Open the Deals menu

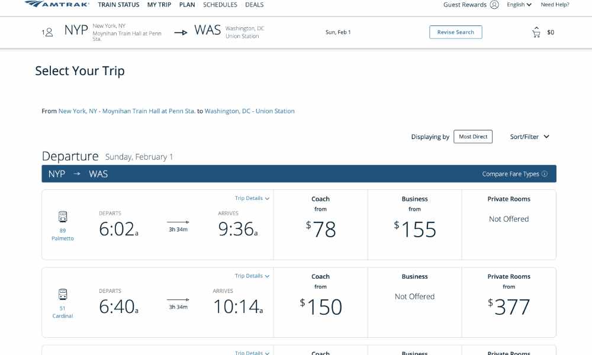tap(255, 5)
